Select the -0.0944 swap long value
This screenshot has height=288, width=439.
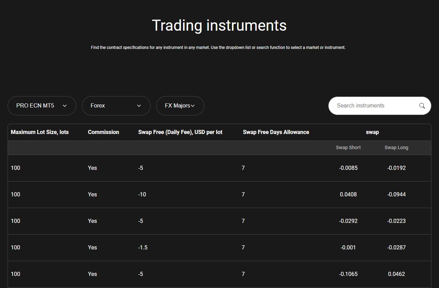(396, 195)
